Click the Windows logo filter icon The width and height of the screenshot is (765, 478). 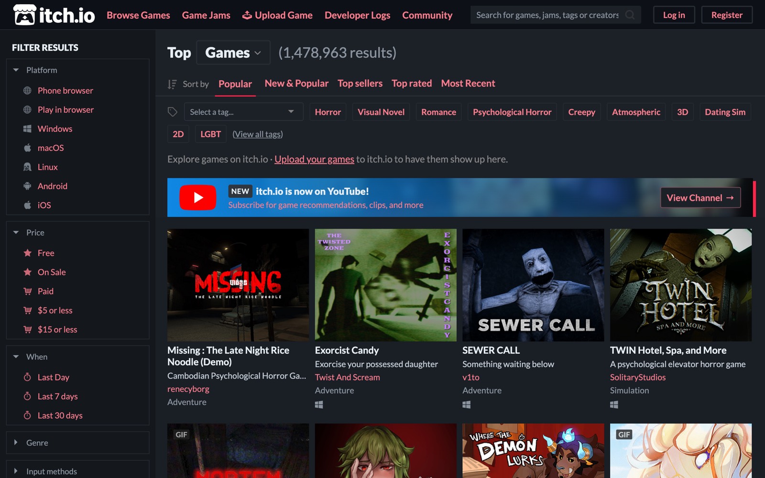pos(27,129)
